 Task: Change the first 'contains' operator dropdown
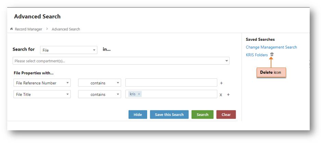[x=100, y=83]
